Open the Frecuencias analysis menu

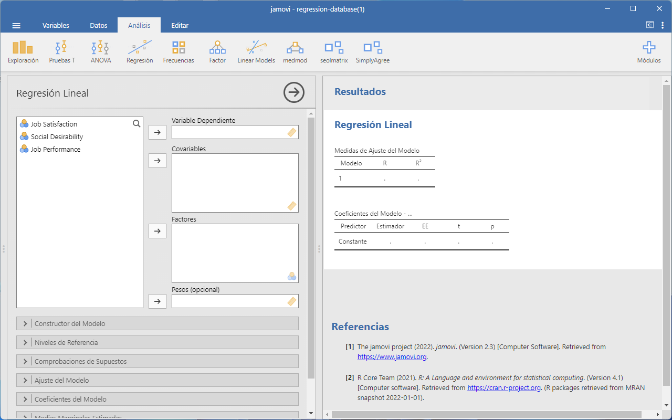tap(178, 52)
